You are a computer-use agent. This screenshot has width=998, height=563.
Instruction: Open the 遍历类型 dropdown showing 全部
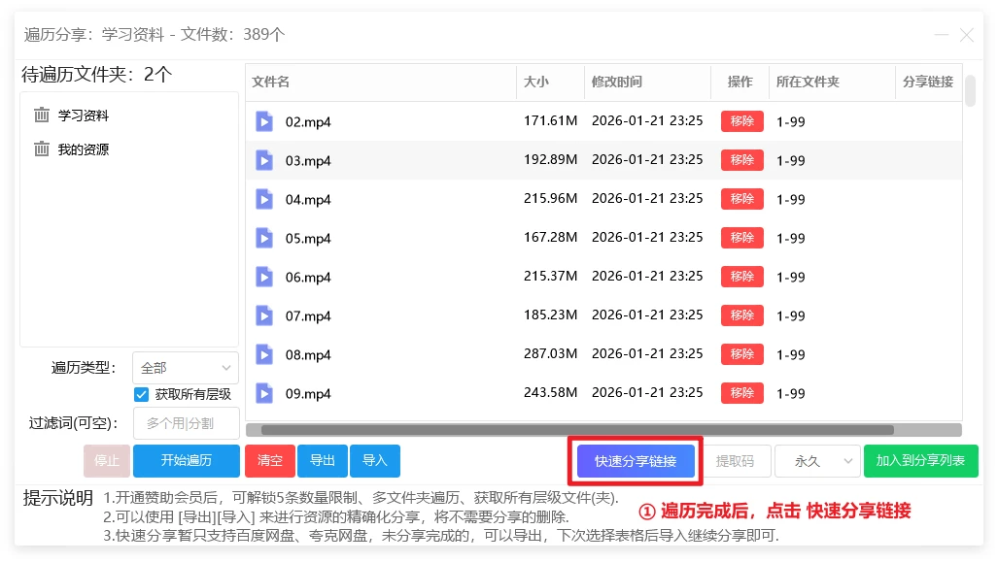point(185,368)
